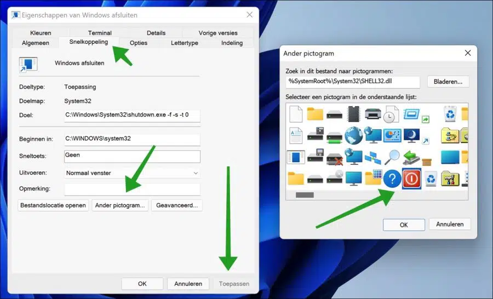Click the Windows afsluiten name text
493x299 pixels.
click(x=79, y=63)
